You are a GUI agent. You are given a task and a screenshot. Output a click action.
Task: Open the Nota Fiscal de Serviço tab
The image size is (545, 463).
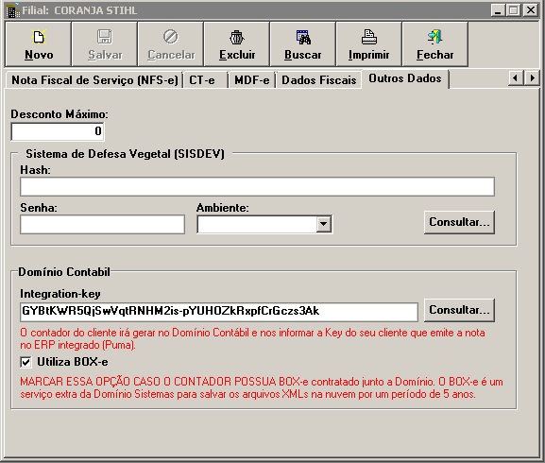tap(94, 80)
